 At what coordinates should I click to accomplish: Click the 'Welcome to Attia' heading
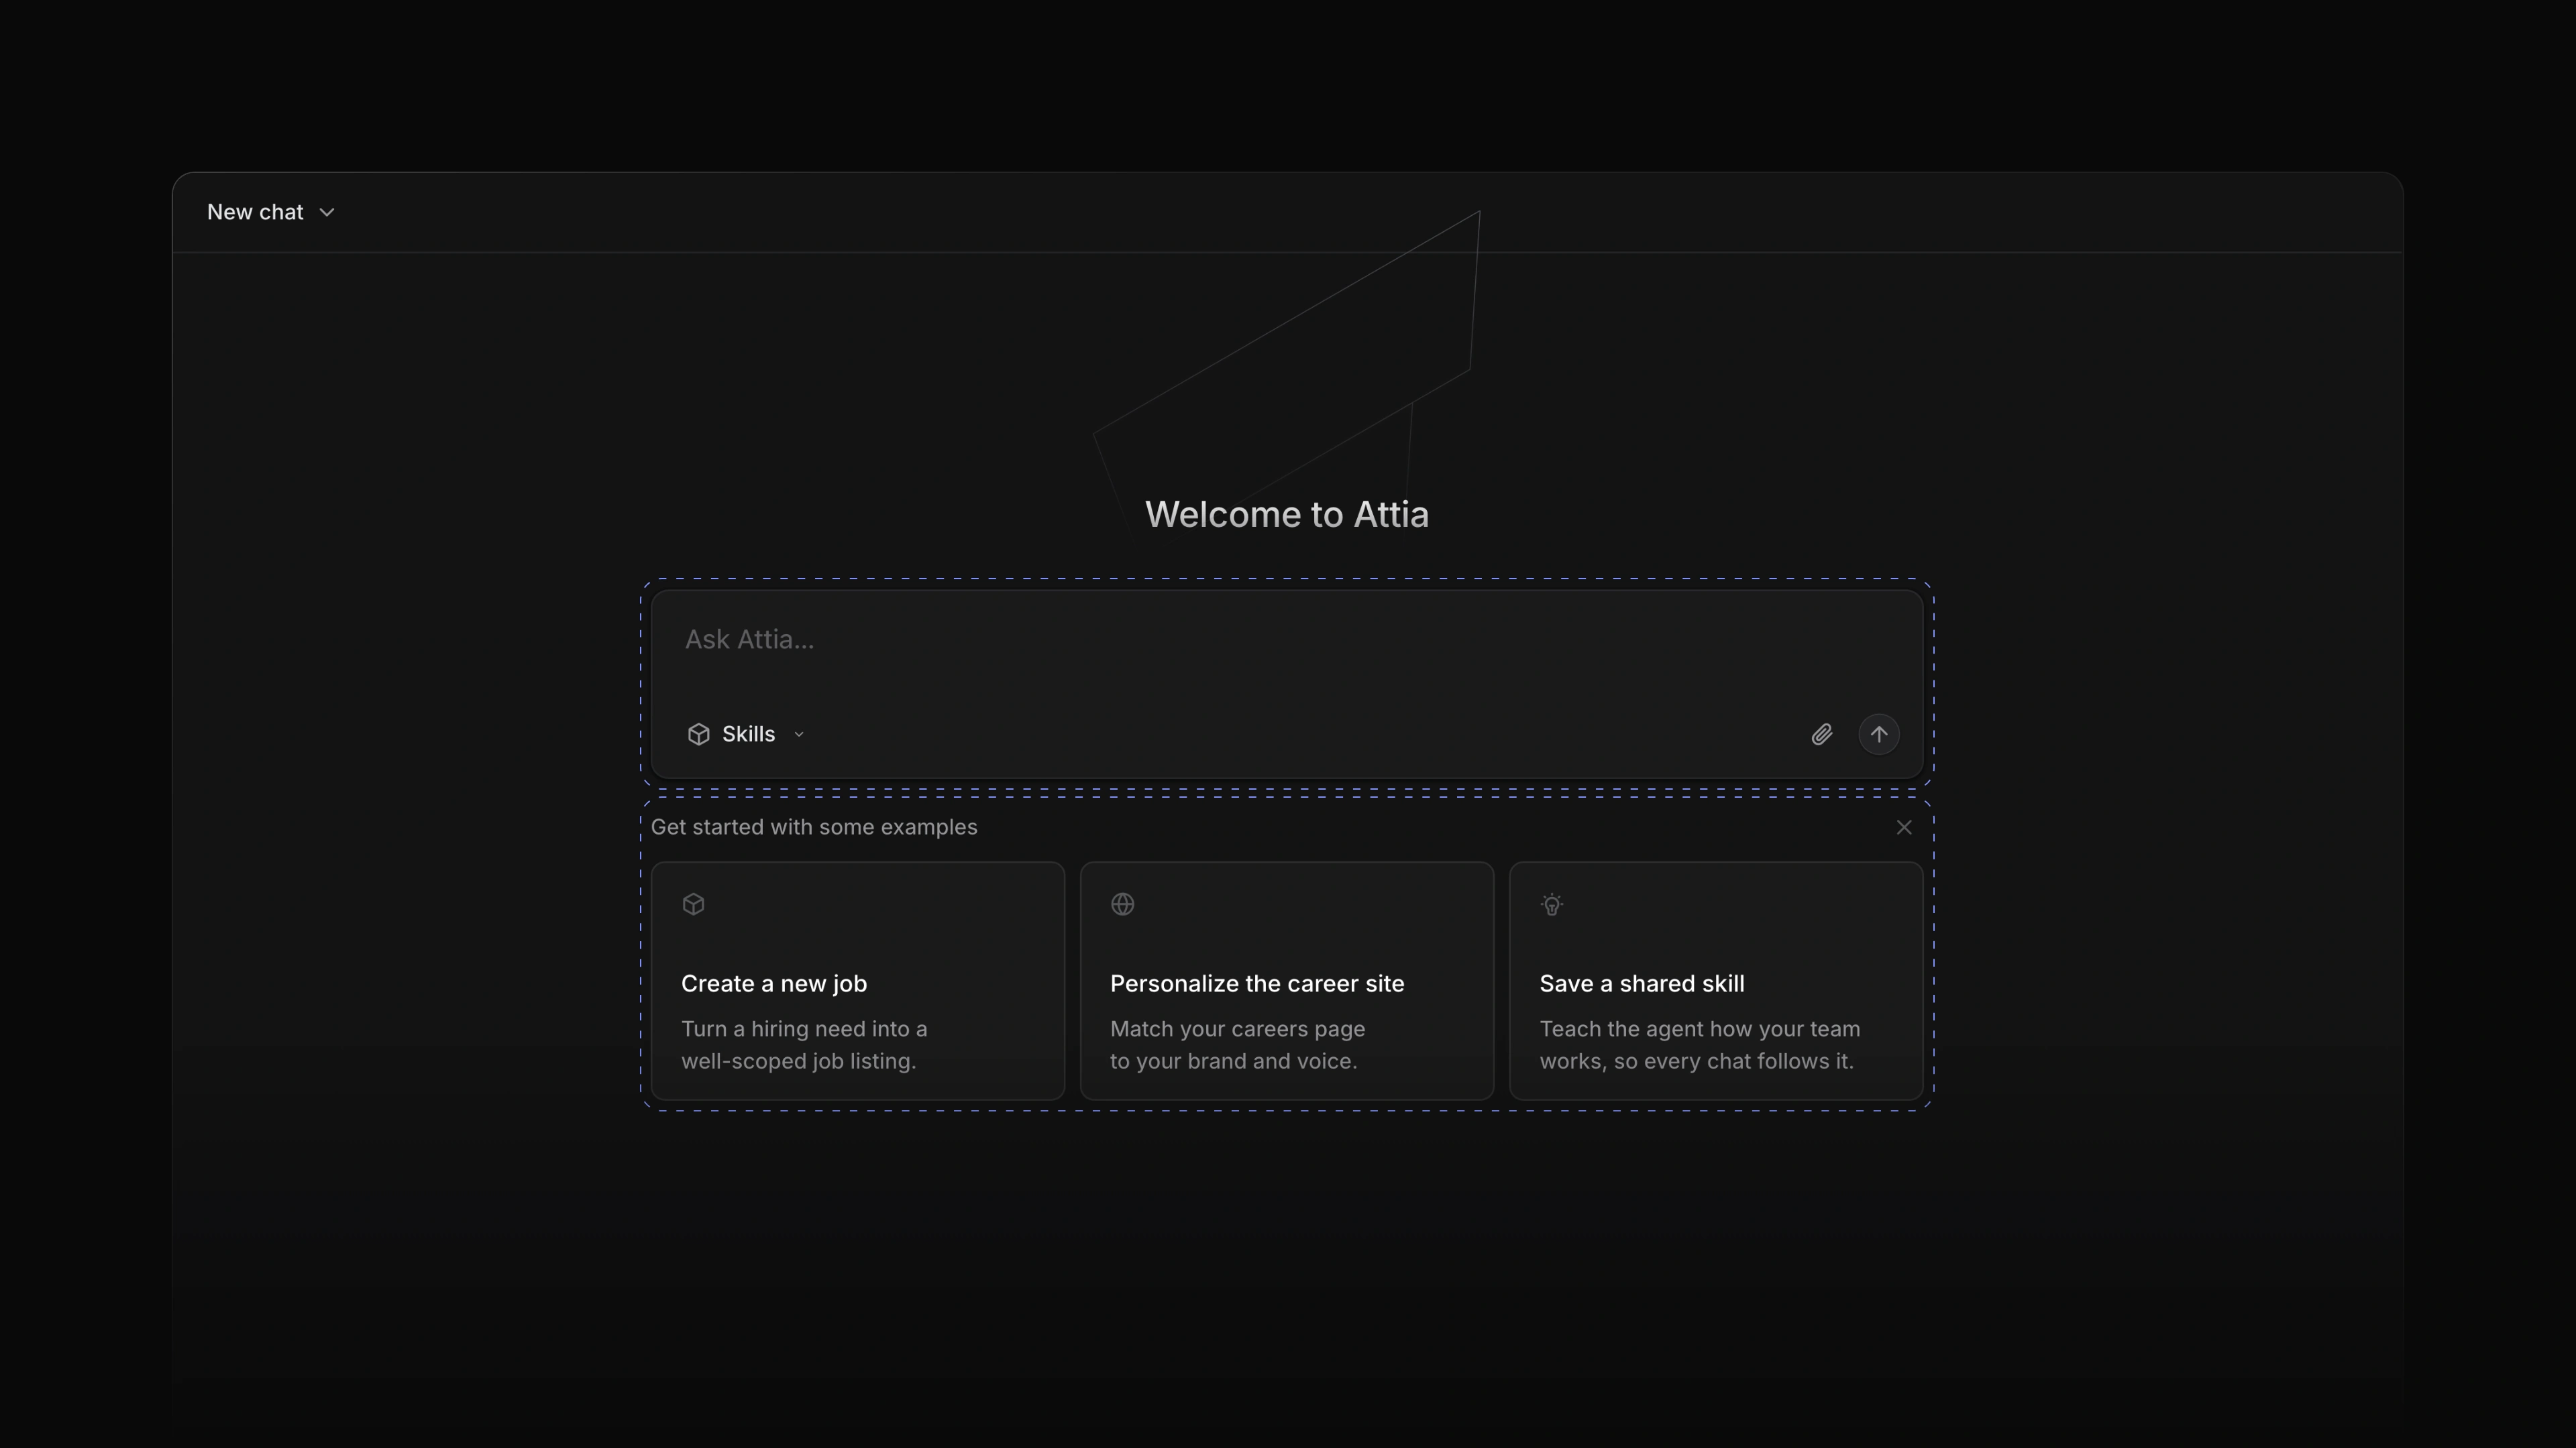(x=1286, y=515)
